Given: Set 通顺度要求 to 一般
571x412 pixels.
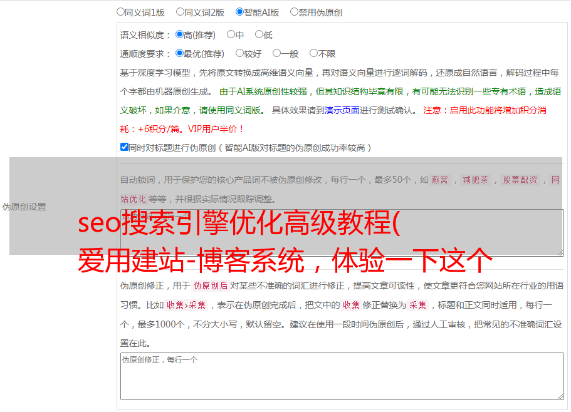Looking at the screenshot, I should click(x=277, y=53).
